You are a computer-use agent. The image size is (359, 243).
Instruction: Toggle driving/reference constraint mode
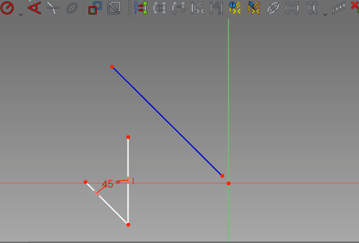95,7
